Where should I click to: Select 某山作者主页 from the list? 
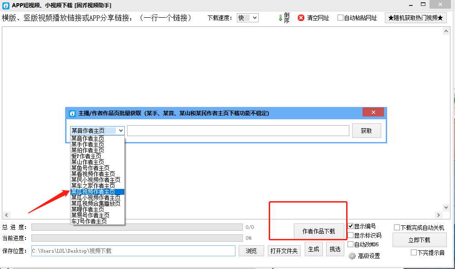97,162
